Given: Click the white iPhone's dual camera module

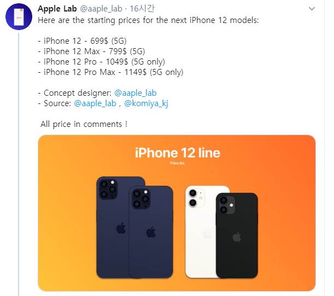Looking at the screenshot, I should coord(196,198).
